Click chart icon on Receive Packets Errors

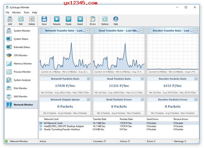pyautogui.click(x=196, y=100)
